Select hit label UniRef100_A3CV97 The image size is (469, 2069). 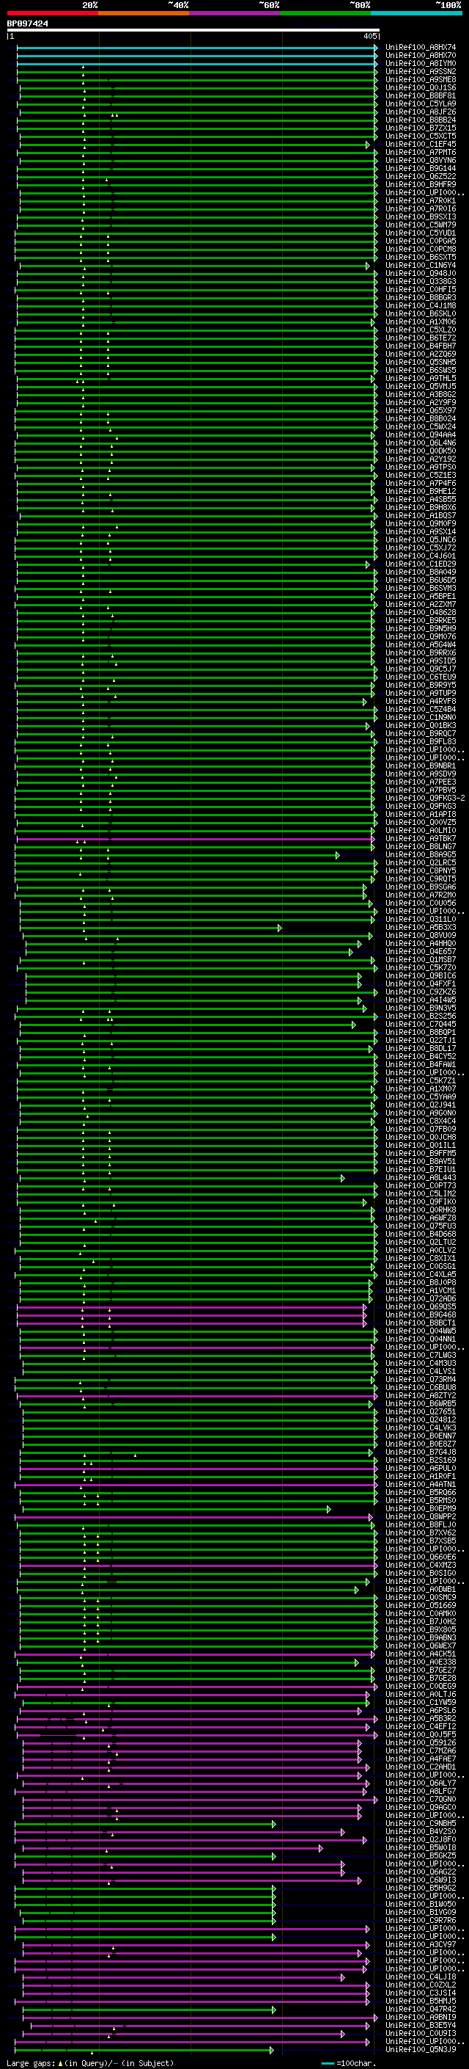coord(421,1944)
